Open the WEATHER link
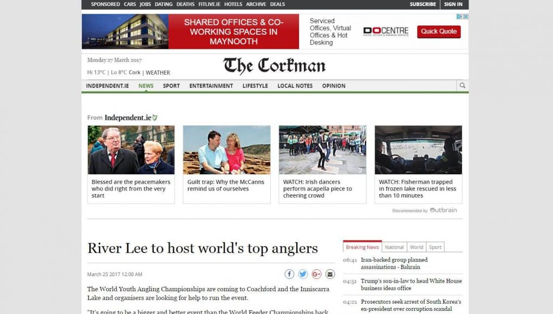553x314 pixels. (x=158, y=73)
